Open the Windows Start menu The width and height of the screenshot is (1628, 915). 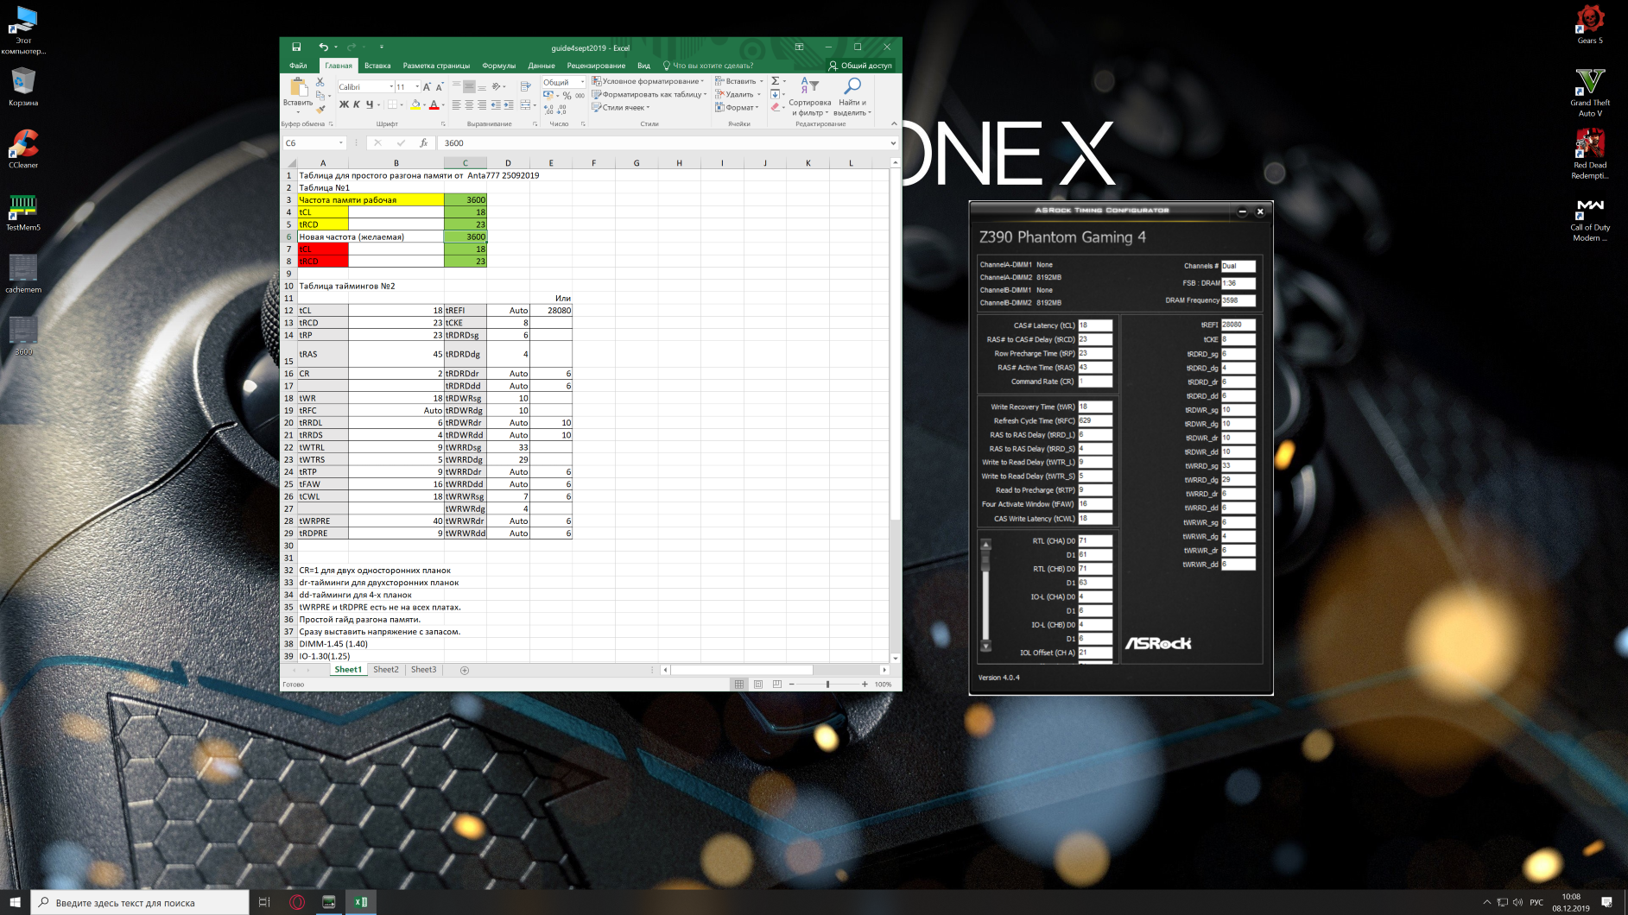(x=15, y=903)
